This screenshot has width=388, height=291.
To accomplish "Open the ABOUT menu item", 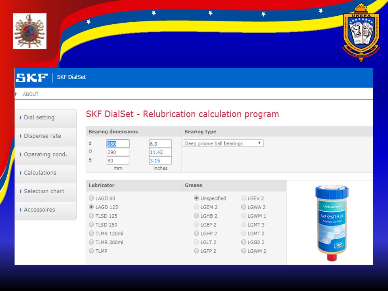I will pos(31,94).
